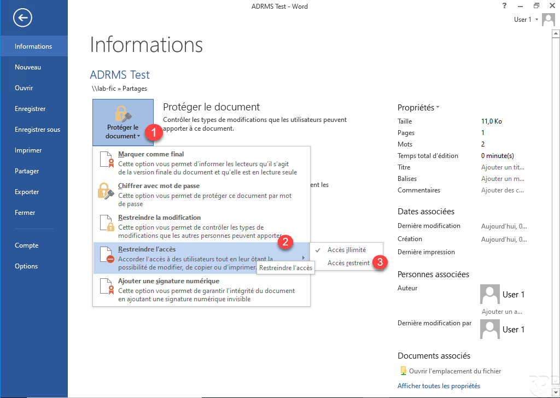The width and height of the screenshot is (560, 398).
Task: Expand the Propriétés dropdown header
Action: (418, 108)
